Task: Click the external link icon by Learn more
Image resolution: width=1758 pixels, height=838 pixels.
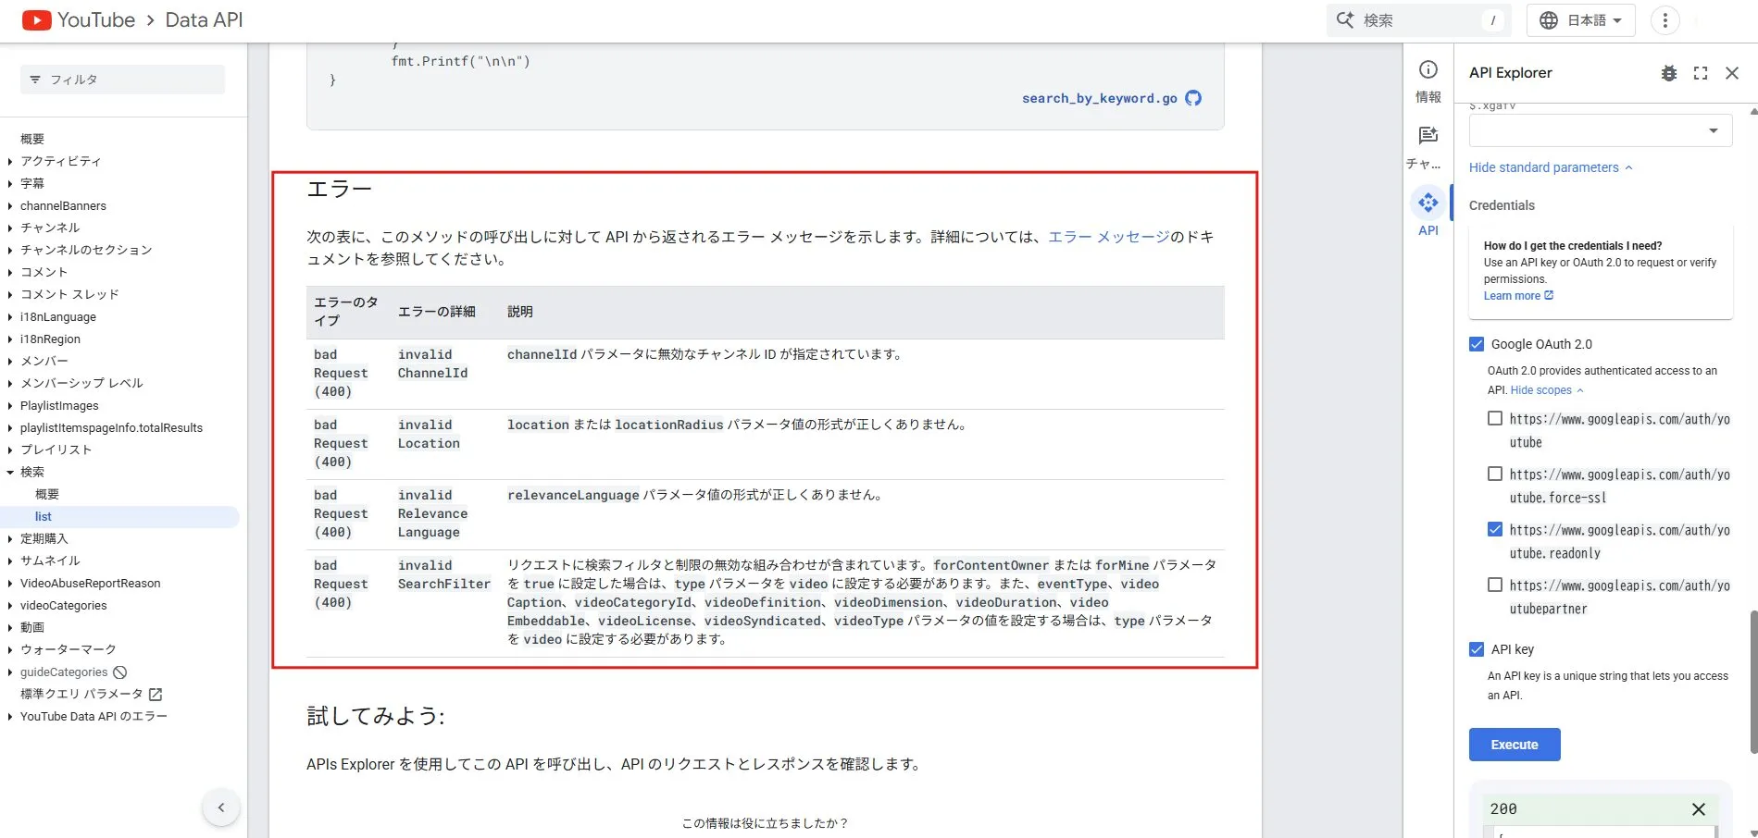Action: click(x=1549, y=296)
